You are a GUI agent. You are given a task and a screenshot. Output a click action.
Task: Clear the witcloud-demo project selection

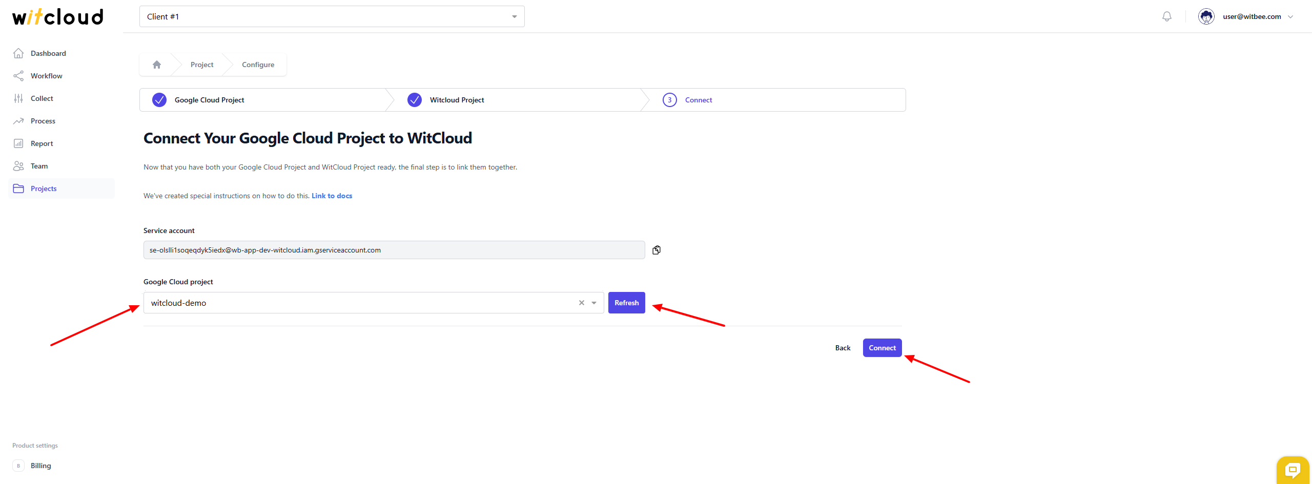[x=582, y=303]
